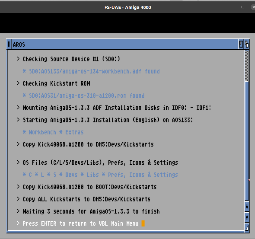Click 'Copy Kick40068.A1200 to DH5:Devs/Kickstarts' line
This screenshot has height=239, width=255.
(x=85, y=145)
